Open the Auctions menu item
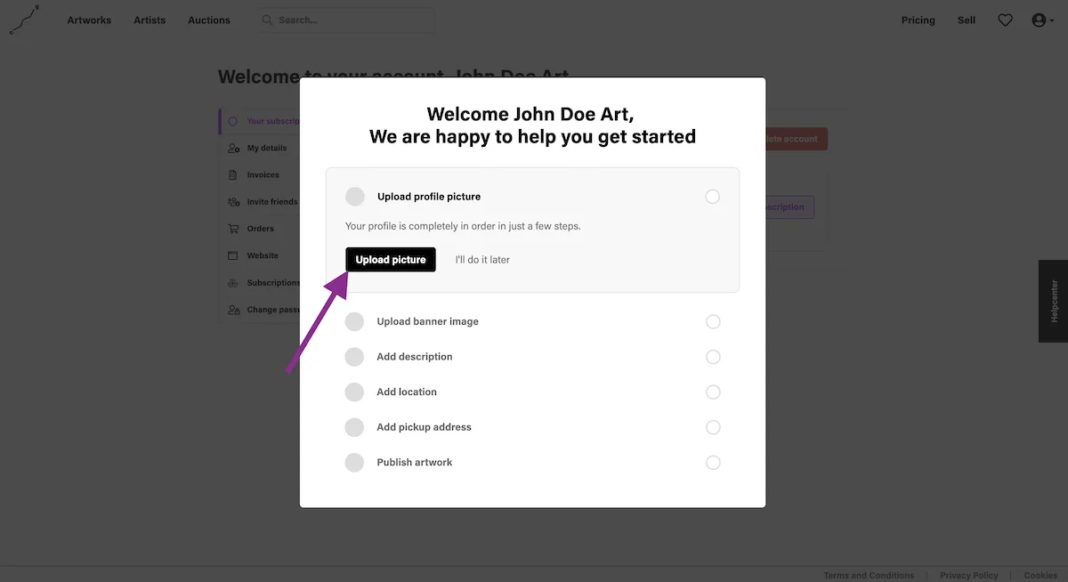Image resolution: width=1068 pixels, height=582 pixels. pyautogui.click(x=209, y=20)
